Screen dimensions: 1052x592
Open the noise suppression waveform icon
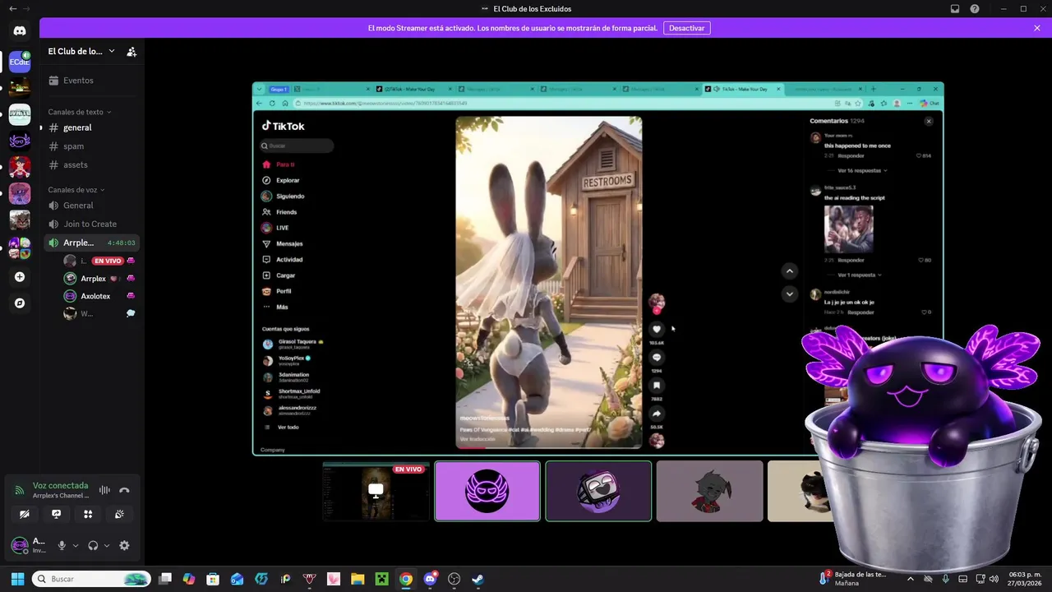coord(104,490)
